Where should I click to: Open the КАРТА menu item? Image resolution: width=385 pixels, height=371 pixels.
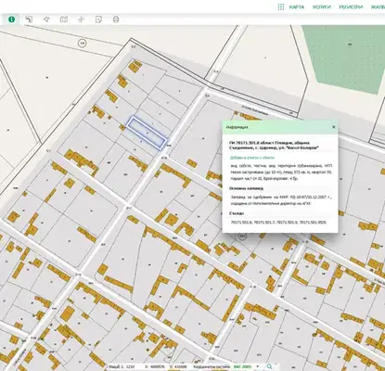pyautogui.click(x=297, y=7)
